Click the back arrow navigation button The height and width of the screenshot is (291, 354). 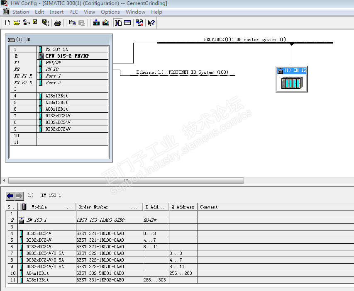pos(10,196)
